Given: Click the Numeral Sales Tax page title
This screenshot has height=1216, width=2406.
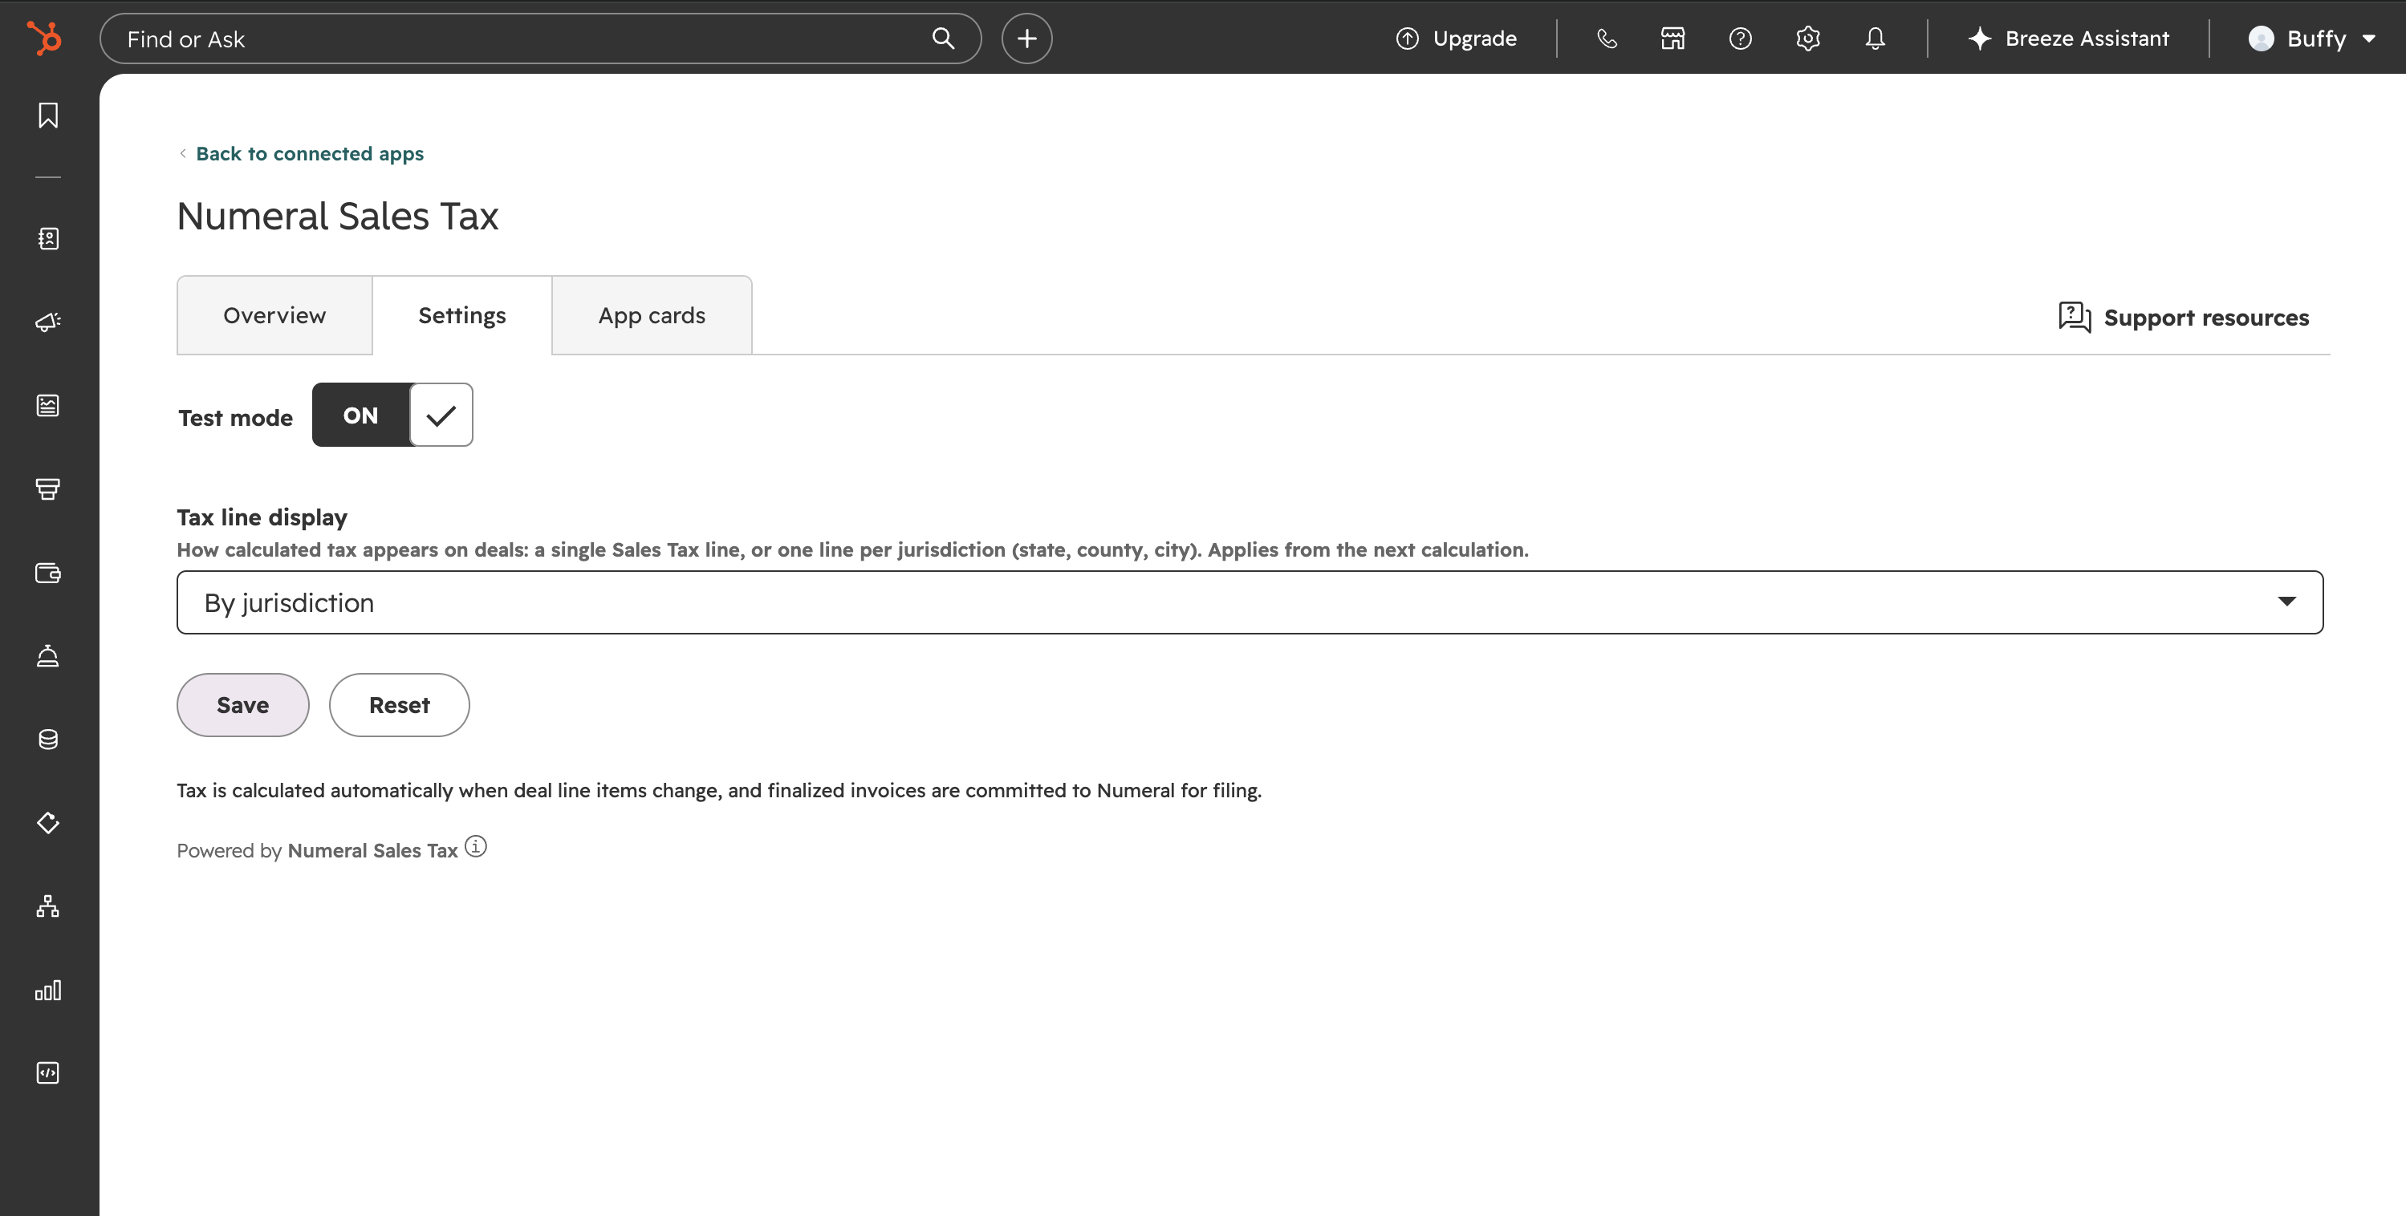Looking at the screenshot, I should 337,217.
